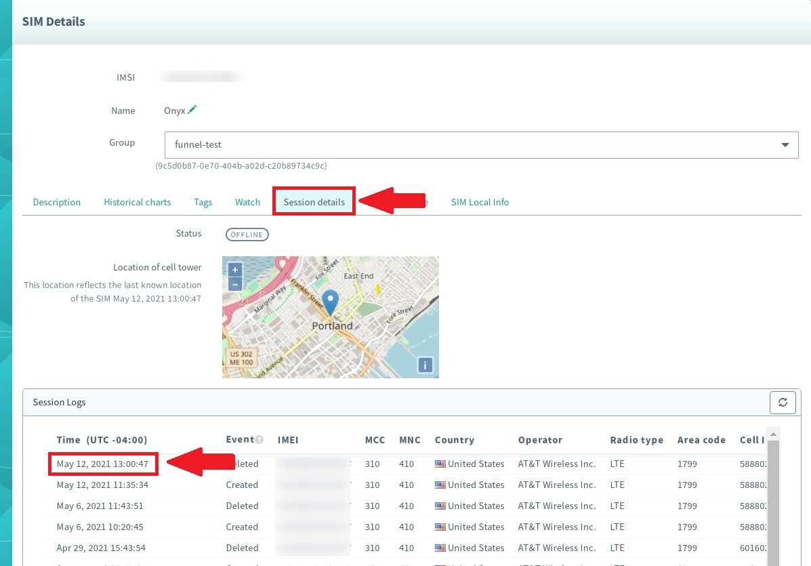Screen dimensions: 811x566
Task: Click the Session Logs scrollbar up arrow
Action: pyautogui.click(x=773, y=434)
